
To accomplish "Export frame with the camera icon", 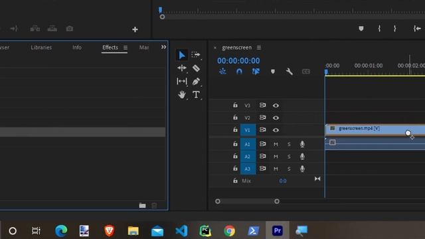I will coord(70,29).
